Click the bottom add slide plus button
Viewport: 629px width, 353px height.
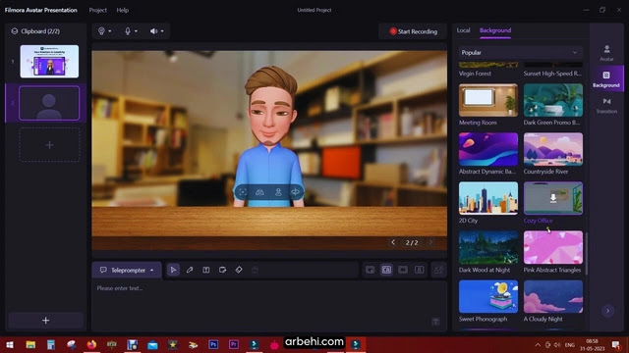click(46, 321)
